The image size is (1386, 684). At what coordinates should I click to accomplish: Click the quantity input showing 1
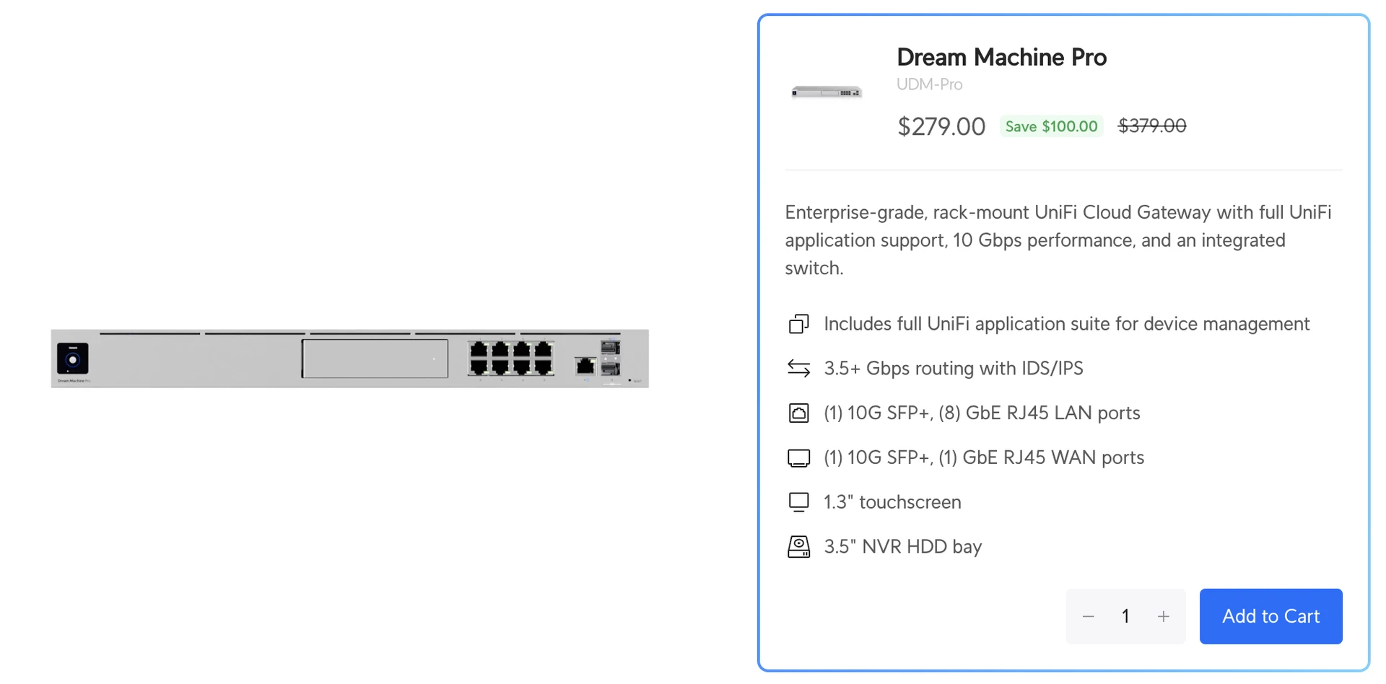1125,616
